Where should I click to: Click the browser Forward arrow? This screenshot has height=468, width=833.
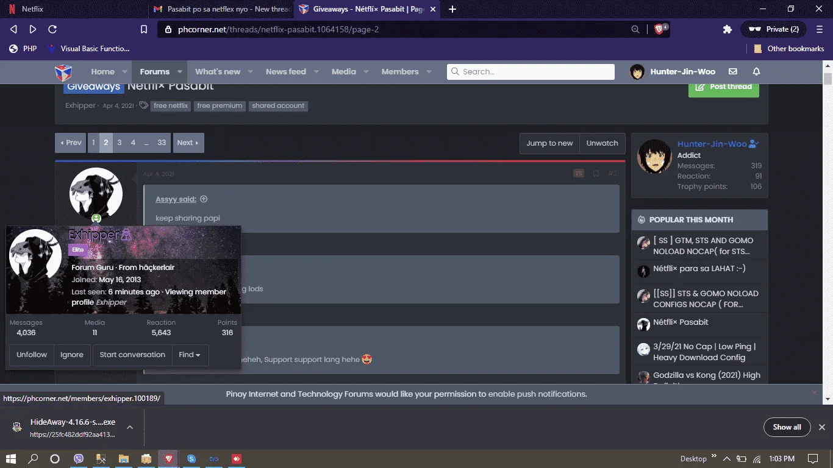(x=33, y=29)
